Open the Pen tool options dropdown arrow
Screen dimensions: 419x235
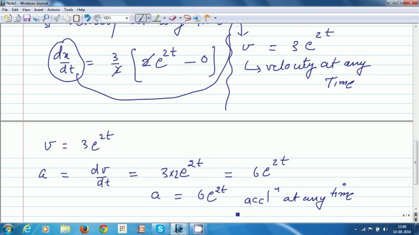[149, 18]
